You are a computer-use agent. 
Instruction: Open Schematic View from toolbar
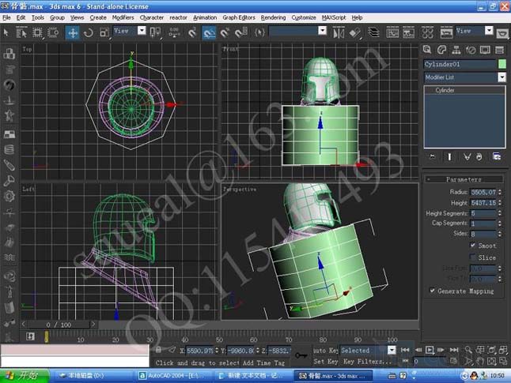tap(408, 32)
